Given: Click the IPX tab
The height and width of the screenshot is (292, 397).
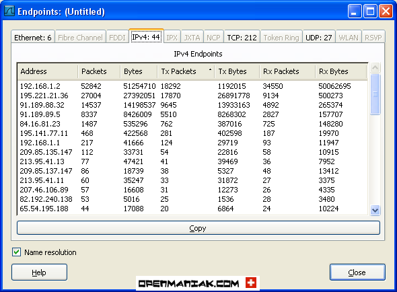Looking at the screenshot, I should coord(172,38).
